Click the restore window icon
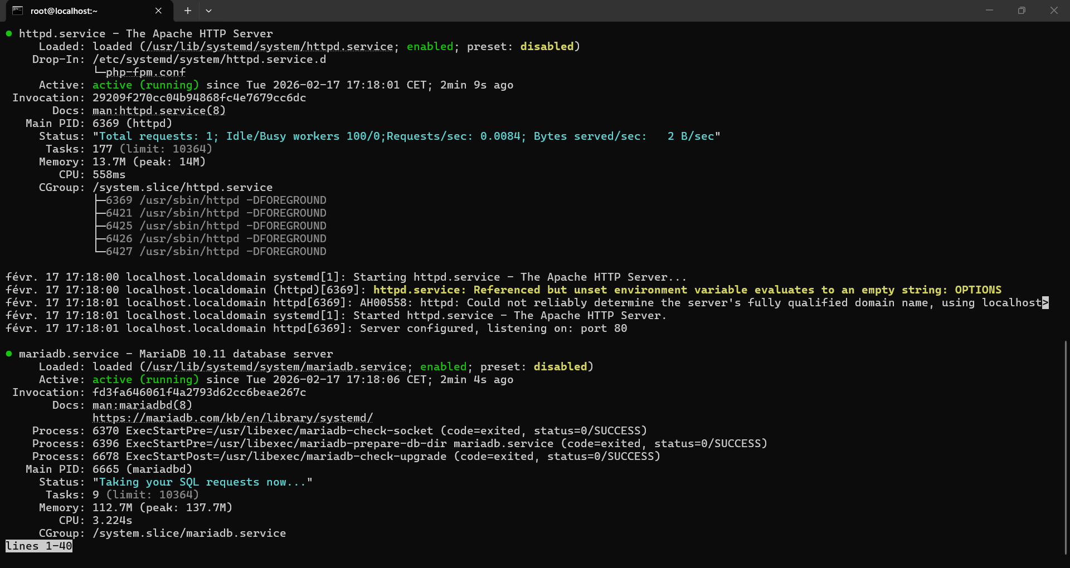The image size is (1070, 568). click(x=1022, y=10)
